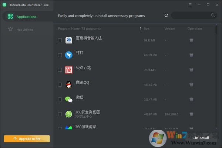222x148 pixels.
Task: Click trash icon for 腾讯QQ
Action: [191, 85]
